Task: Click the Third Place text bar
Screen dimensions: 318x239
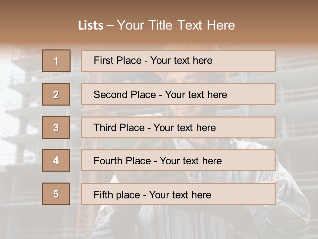Action: click(x=178, y=127)
